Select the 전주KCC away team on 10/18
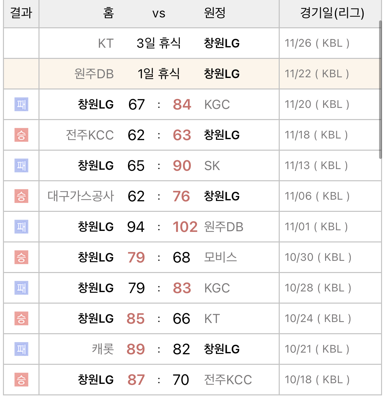 click(228, 380)
